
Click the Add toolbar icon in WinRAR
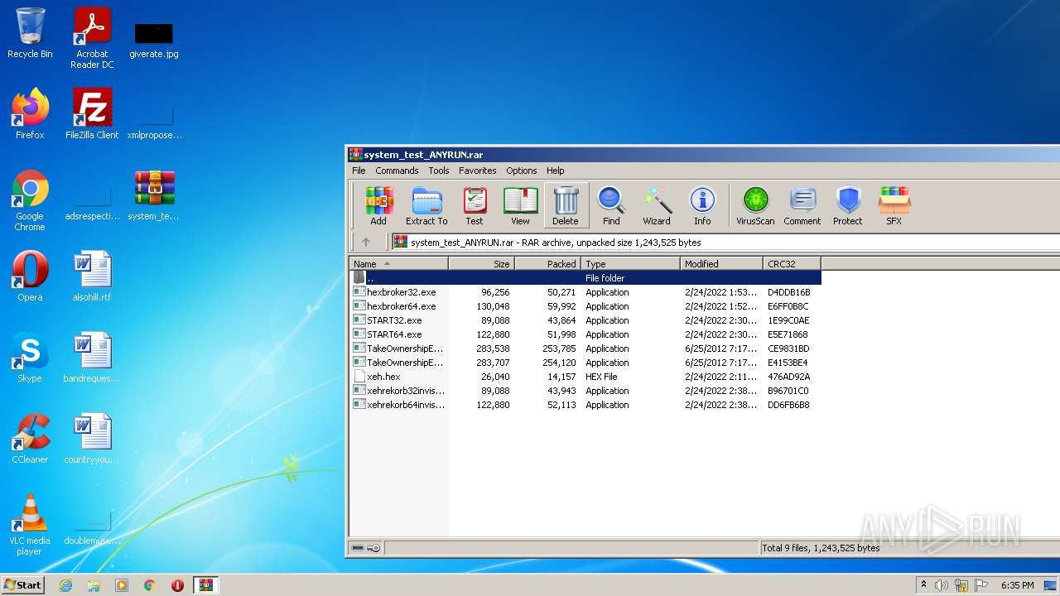(x=378, y=205)
